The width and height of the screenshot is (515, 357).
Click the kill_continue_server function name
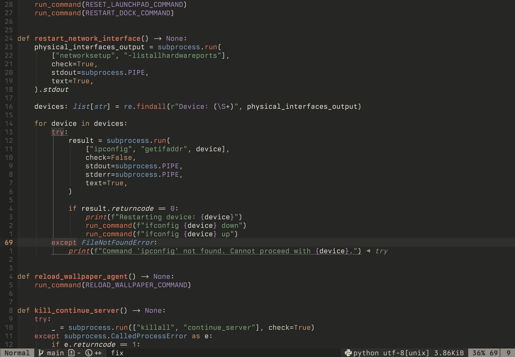click(x=77, y=310)
